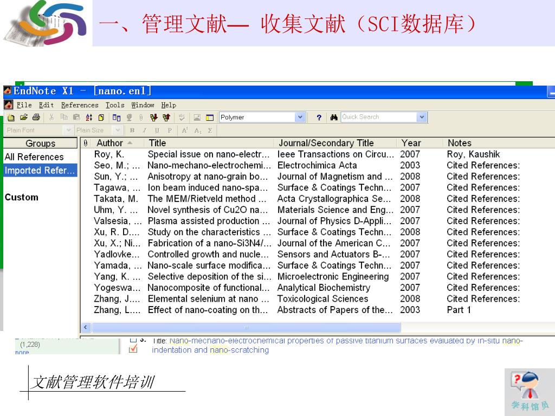Click the New Reference icon
Screen dimensions: 555x416
point(101,118)
